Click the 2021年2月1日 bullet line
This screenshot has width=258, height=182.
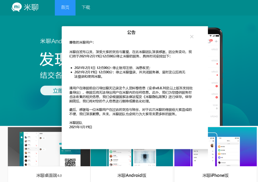pyautogui.click(x=112, y=68)
